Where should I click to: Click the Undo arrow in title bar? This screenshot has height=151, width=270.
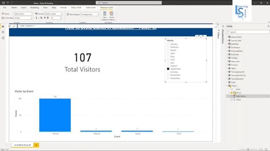tap(8, 3)
